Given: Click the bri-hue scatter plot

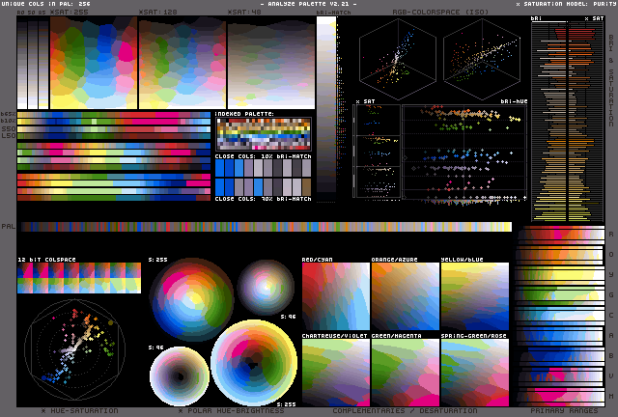Looking at the screenshot, I should click(463, 152).
